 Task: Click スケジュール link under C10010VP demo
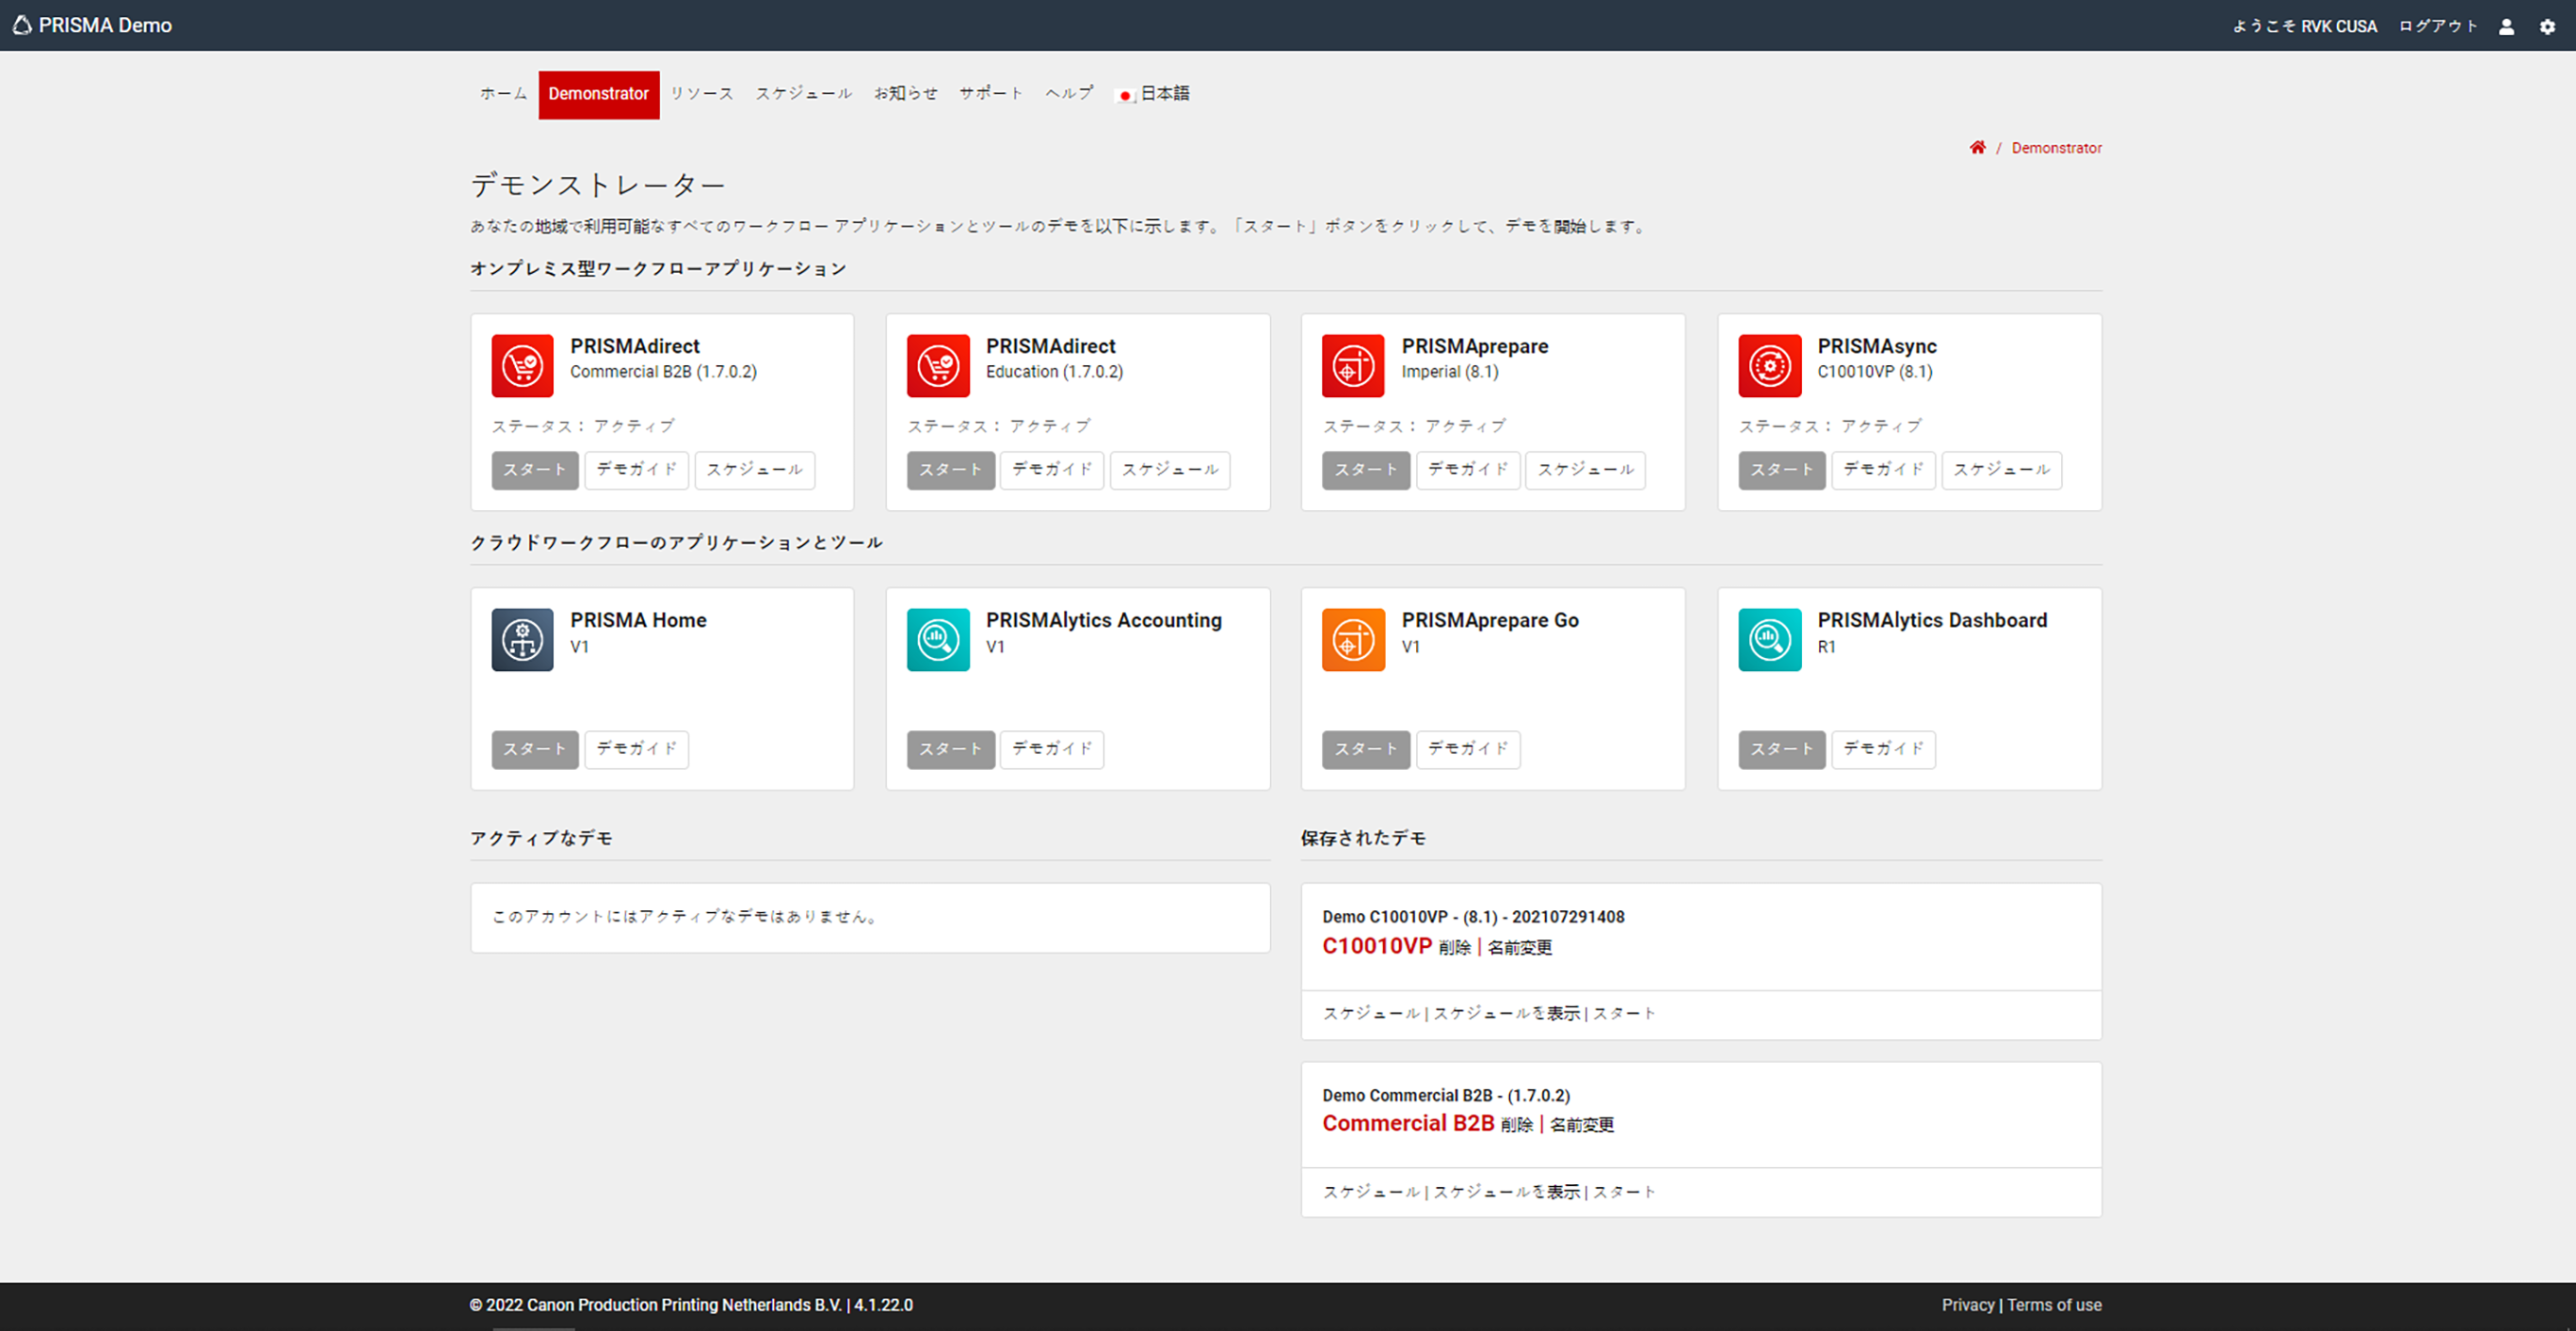(x=1371, y=1014)
